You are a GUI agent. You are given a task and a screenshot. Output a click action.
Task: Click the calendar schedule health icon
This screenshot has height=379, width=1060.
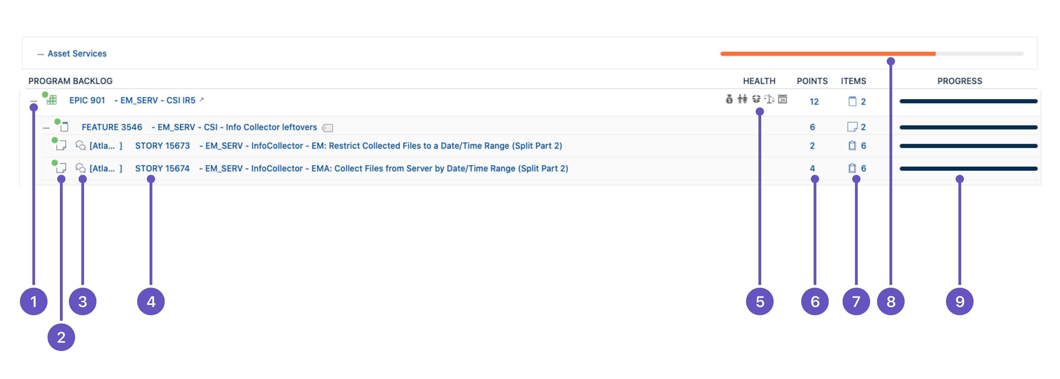pos(782,99)
